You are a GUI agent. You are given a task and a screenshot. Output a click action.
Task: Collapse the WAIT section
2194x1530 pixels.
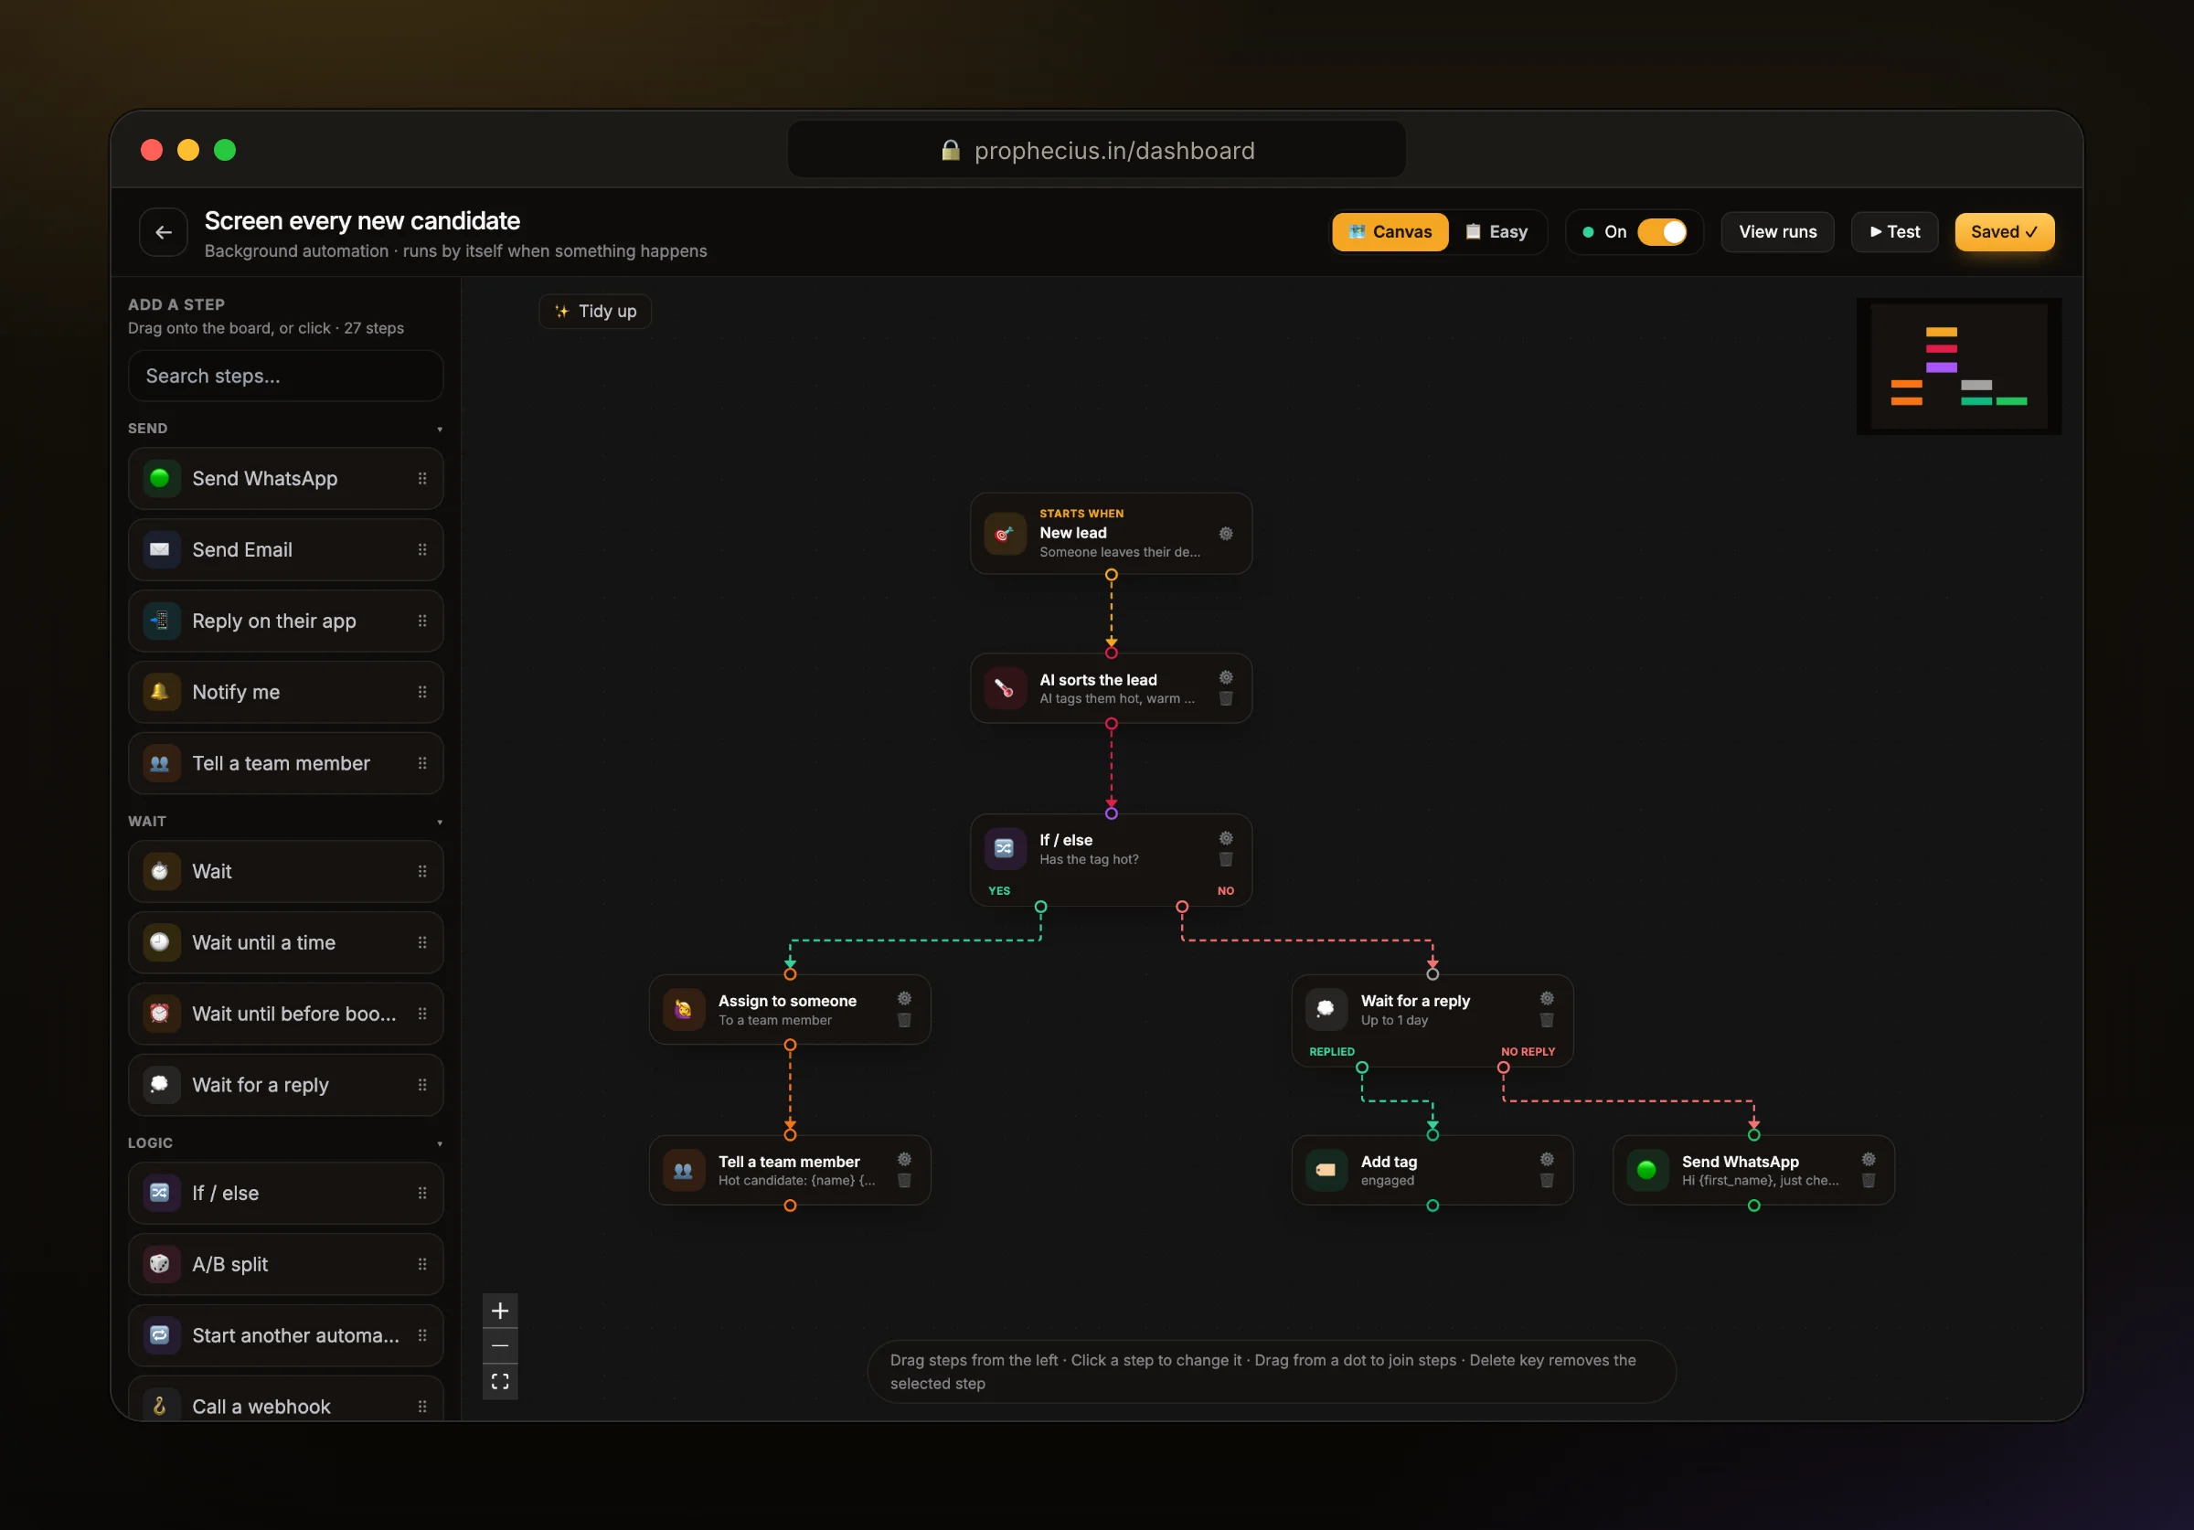pyautogui.click(x=440, y=822)
